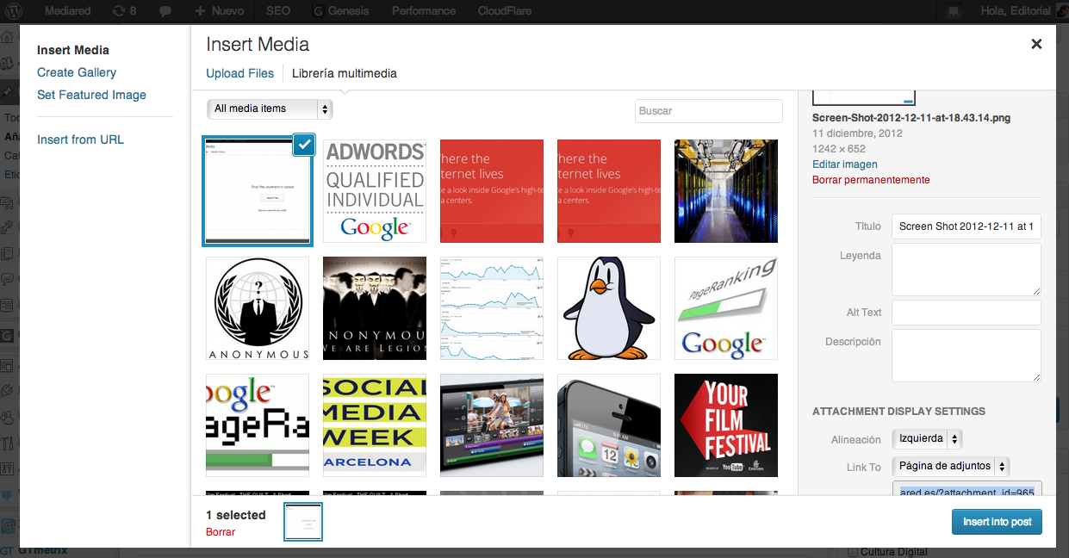Viewport: 1069px width, 558px height.
Task: Click the attachment link URL field
Action: coord(967,490)
